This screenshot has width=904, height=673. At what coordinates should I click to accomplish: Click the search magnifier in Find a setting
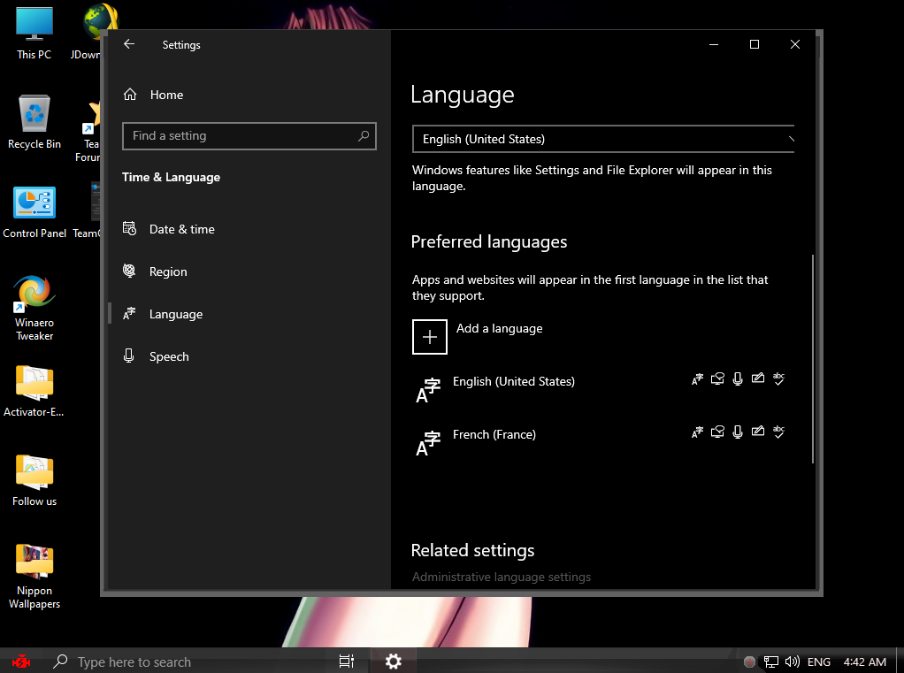pyautogui.click(x=364, y=136)
